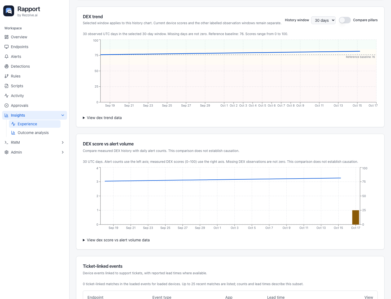The width and height of the screenshot is (391, 299).
Task: Click the Endpoint column header
Action: [95, 297]
